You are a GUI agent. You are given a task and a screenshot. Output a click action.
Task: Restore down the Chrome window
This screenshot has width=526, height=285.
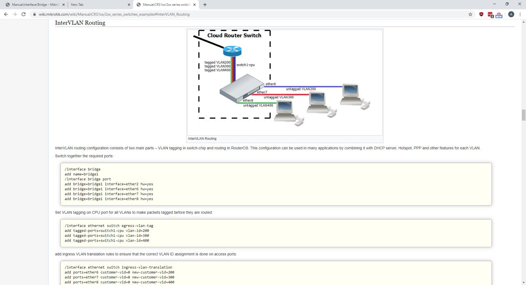point(507,4)
